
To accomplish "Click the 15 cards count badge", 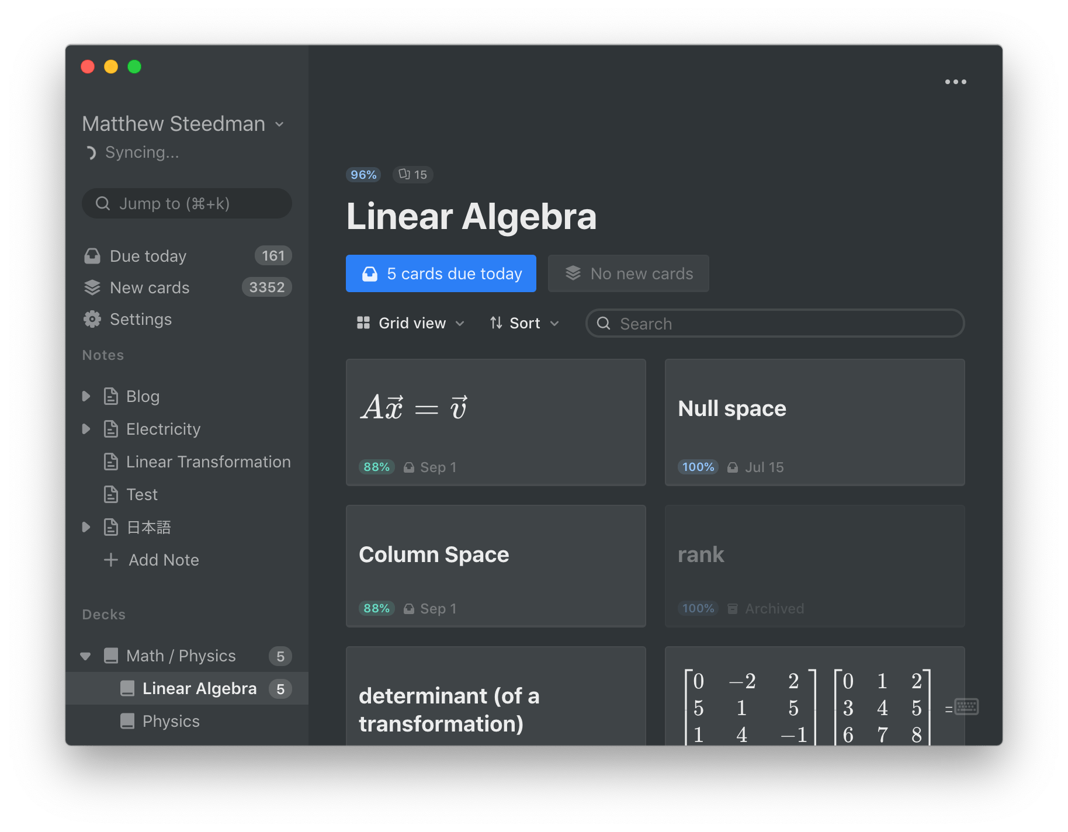I will (412, 175).
